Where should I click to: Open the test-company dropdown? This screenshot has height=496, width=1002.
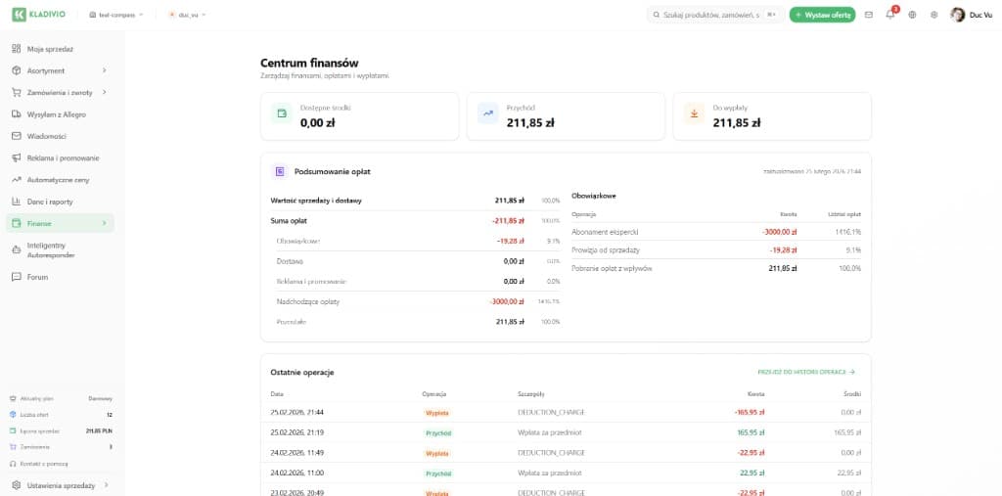click(x=115, y=15)
